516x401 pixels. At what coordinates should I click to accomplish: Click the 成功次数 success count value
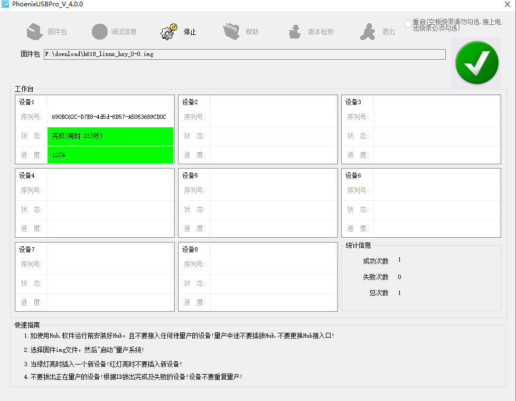tap(399, 260)
